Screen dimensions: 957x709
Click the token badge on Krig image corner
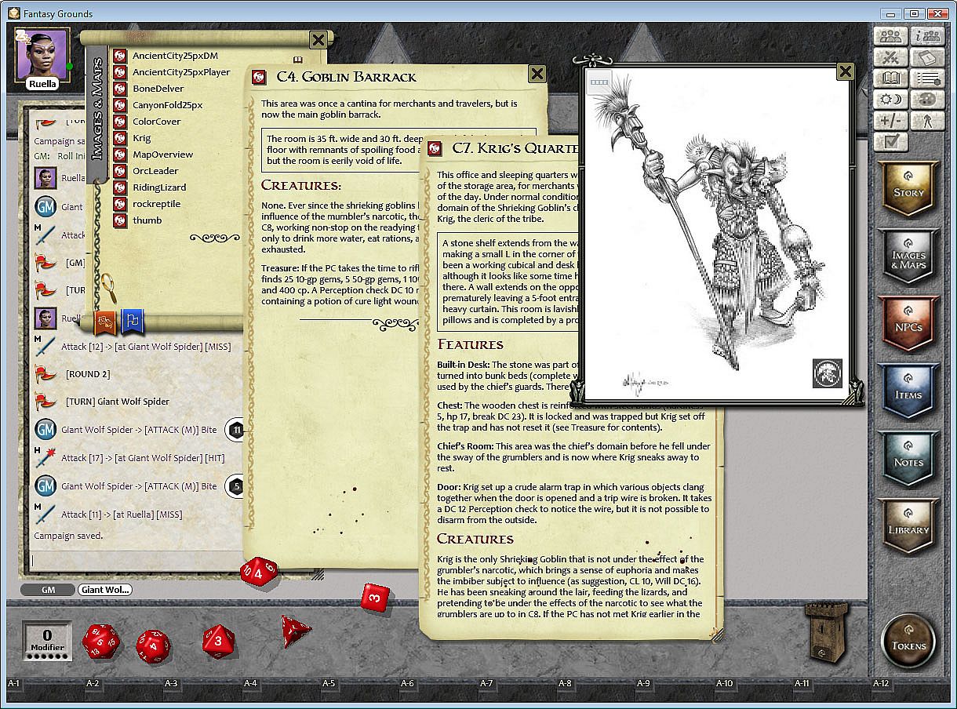(828, 373)
